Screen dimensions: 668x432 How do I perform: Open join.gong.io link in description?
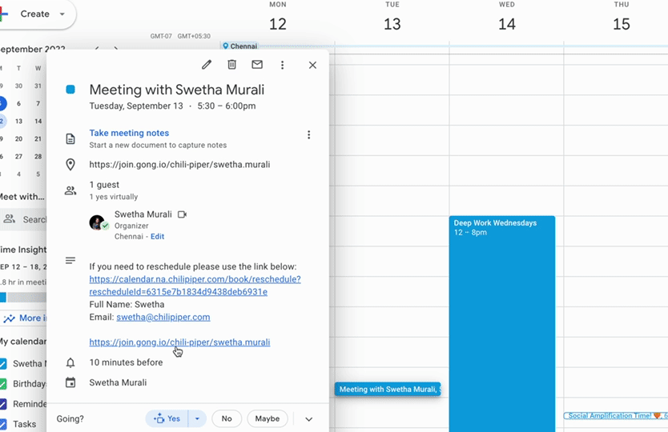point(179,342)
